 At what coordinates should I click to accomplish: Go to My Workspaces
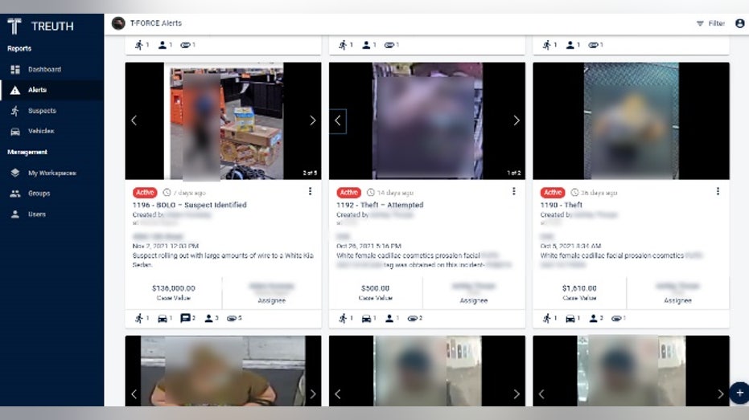(x=51, y=173)
